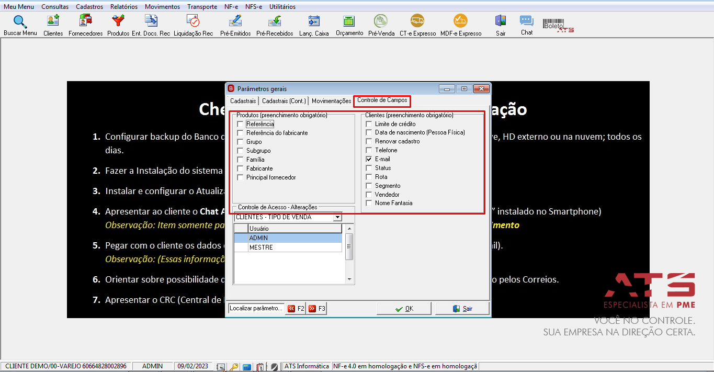
Task: Open the Chat toolbar icon
Action: (x=526, y=21)
